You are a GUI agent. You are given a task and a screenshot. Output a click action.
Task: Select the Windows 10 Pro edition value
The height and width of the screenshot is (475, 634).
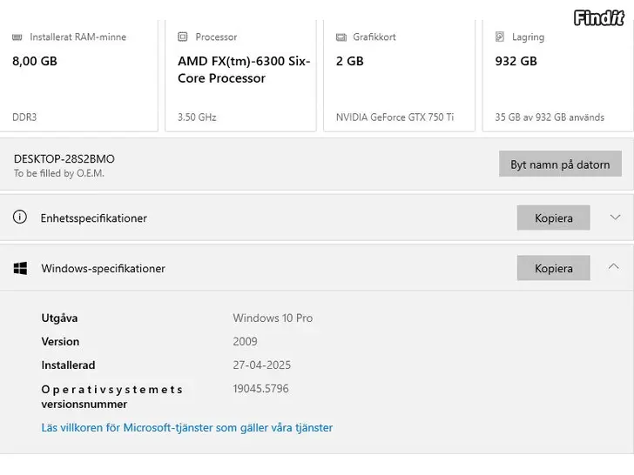[x=273, y=318]
